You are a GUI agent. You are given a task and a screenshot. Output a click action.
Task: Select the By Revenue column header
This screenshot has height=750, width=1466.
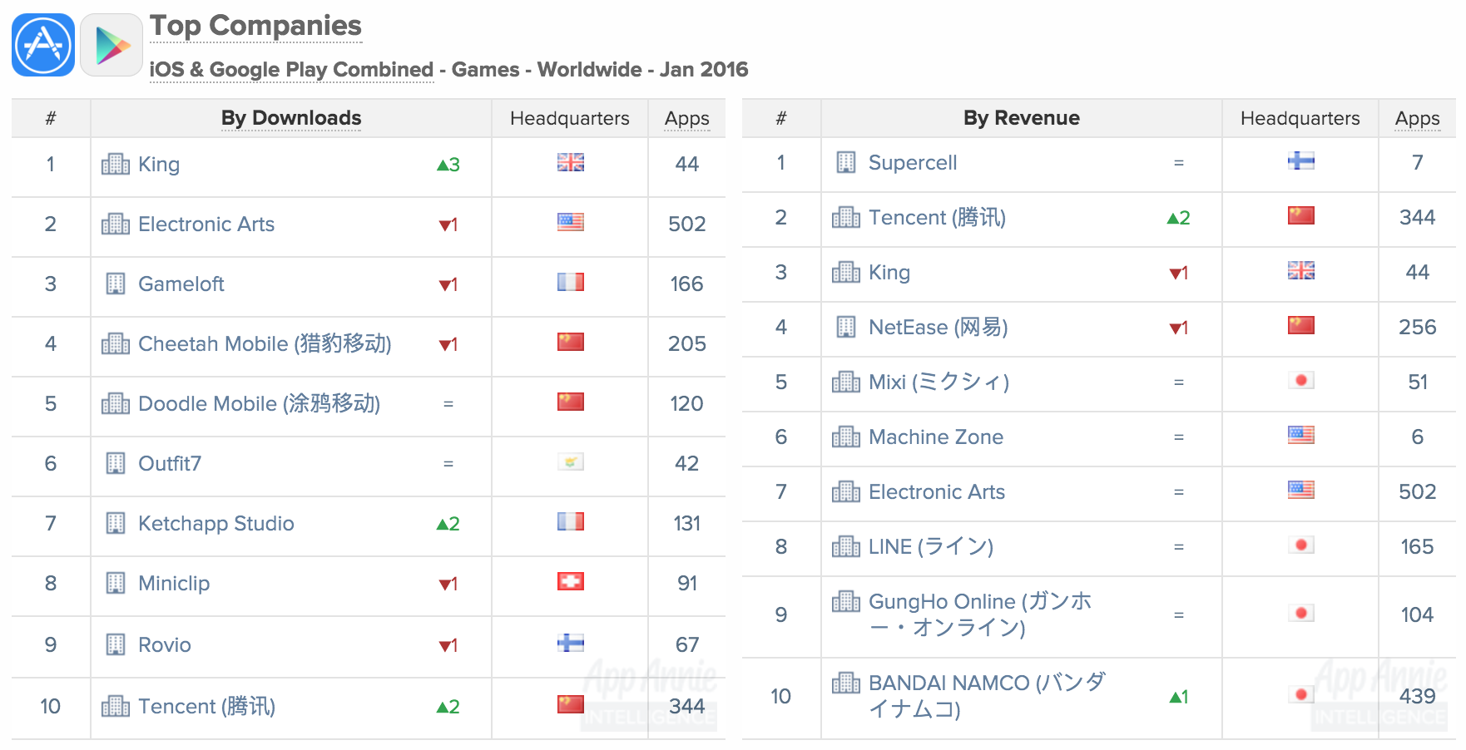(x=1022, y=118)
